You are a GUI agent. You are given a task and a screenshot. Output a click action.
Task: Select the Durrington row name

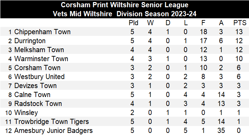coord(30,41)
